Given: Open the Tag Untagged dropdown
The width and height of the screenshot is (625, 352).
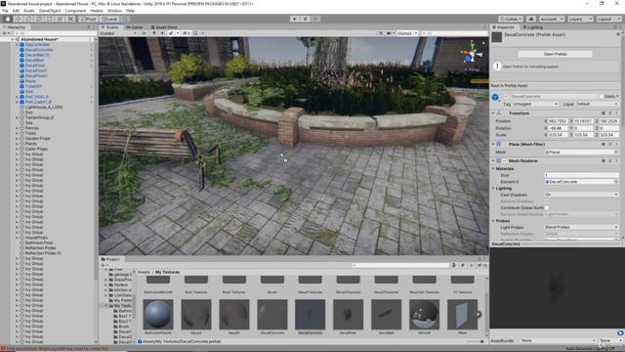Looking at the screenshot, I should point(535,105).
